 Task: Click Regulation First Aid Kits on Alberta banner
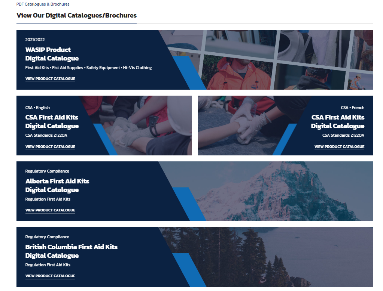tap(48, 199)
